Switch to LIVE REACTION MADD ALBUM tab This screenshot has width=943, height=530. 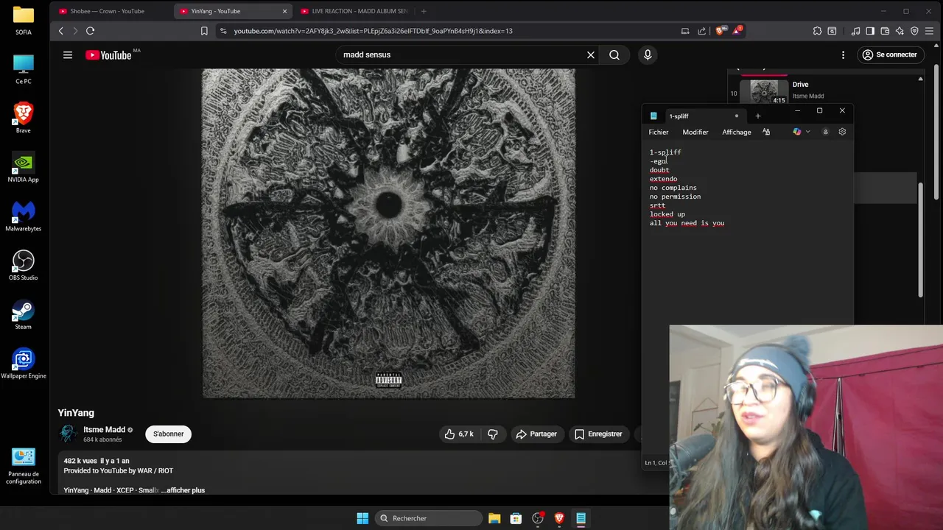pos(355,11)
